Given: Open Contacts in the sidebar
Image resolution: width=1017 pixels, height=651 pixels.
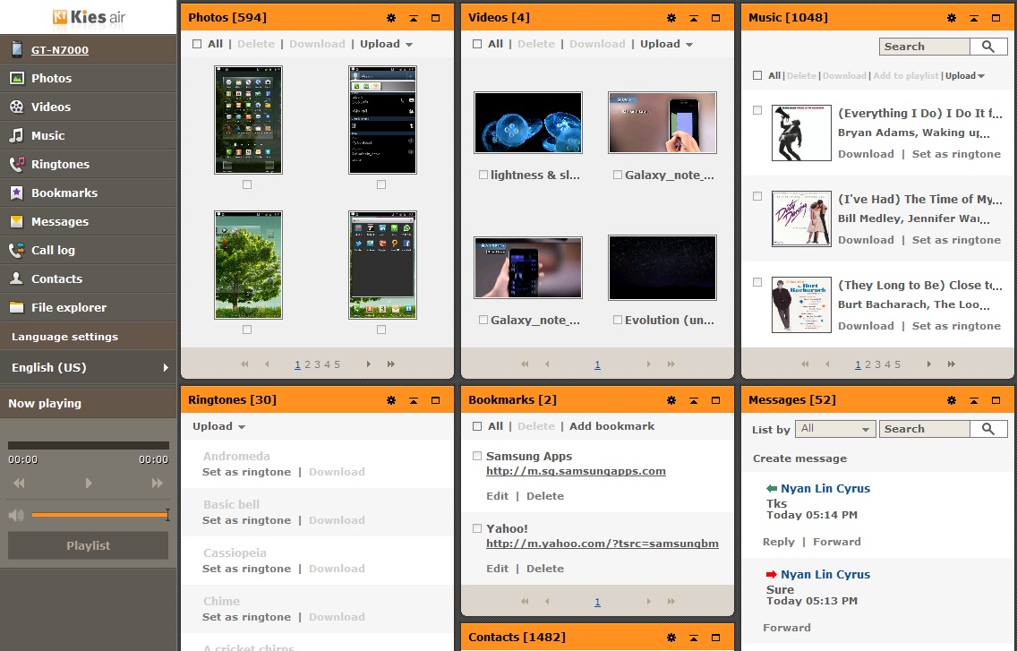Looking at the screenshot, I should [x=89, y=278].
